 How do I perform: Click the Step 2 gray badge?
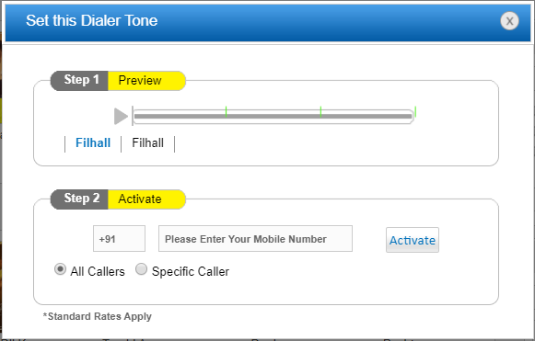79,199
